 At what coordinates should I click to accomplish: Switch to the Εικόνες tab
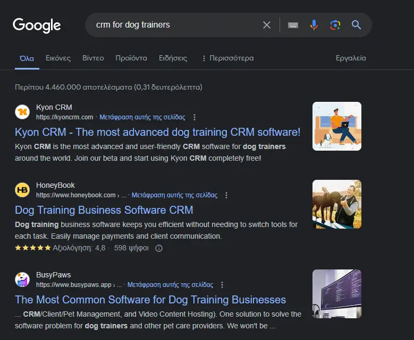pos(58,58)
